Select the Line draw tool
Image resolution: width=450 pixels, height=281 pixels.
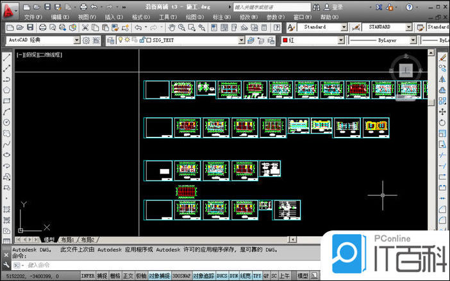(x=6, y=56)
